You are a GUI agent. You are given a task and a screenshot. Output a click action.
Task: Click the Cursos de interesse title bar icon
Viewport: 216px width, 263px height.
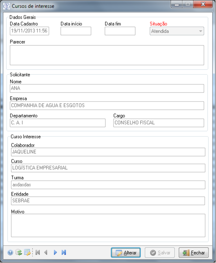click(6, 6)
